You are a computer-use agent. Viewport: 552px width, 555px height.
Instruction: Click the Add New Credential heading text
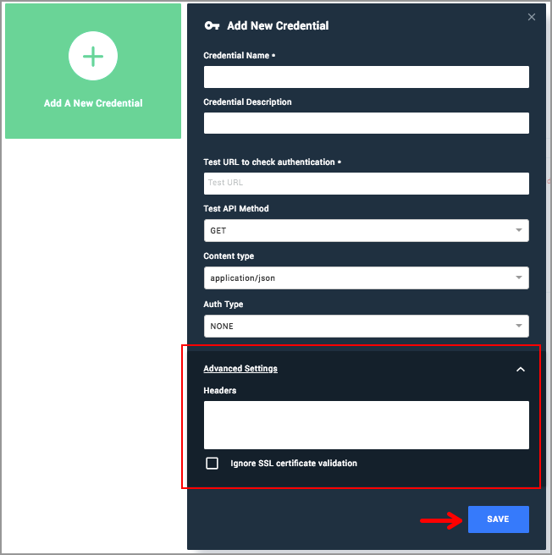278,25
